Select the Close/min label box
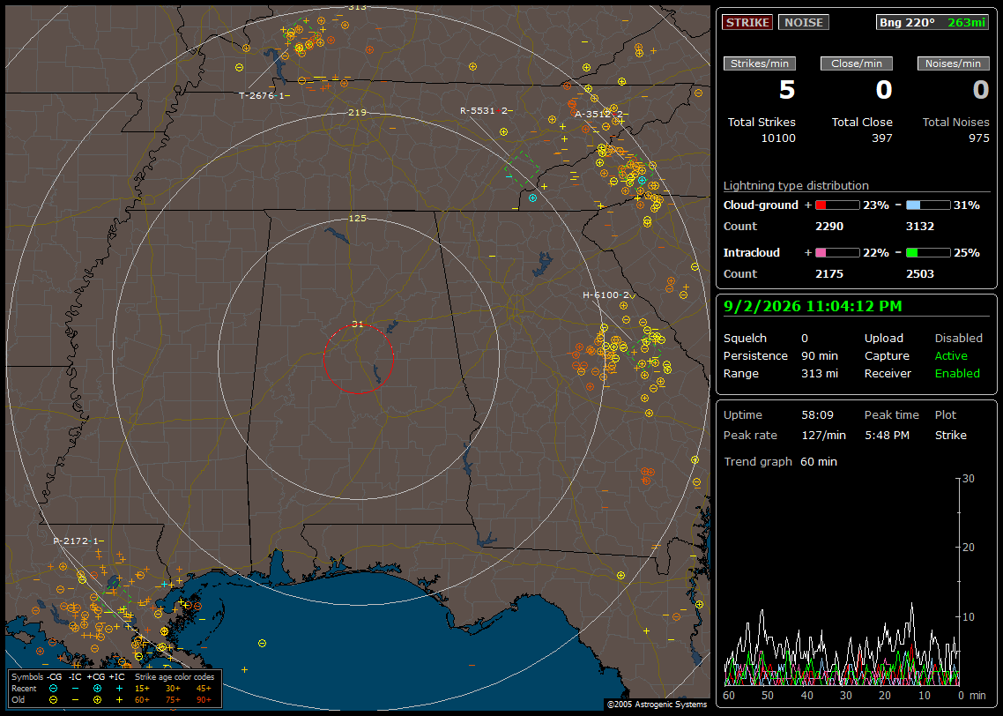This screenshot has height=716, width=1003. point(857,63)
